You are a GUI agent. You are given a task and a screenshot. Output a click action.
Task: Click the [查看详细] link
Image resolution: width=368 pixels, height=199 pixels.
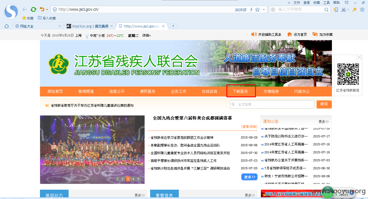249,127
